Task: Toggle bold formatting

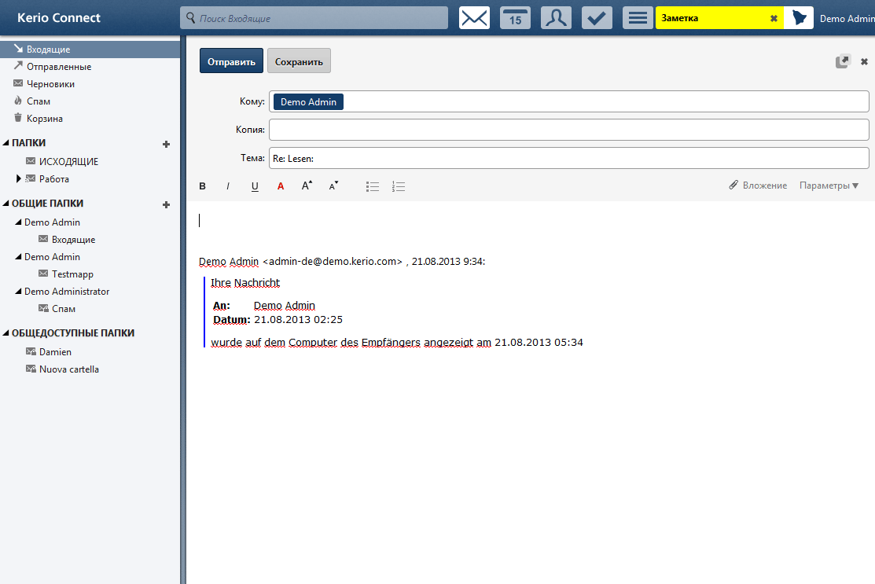Action: coord(203,186)
